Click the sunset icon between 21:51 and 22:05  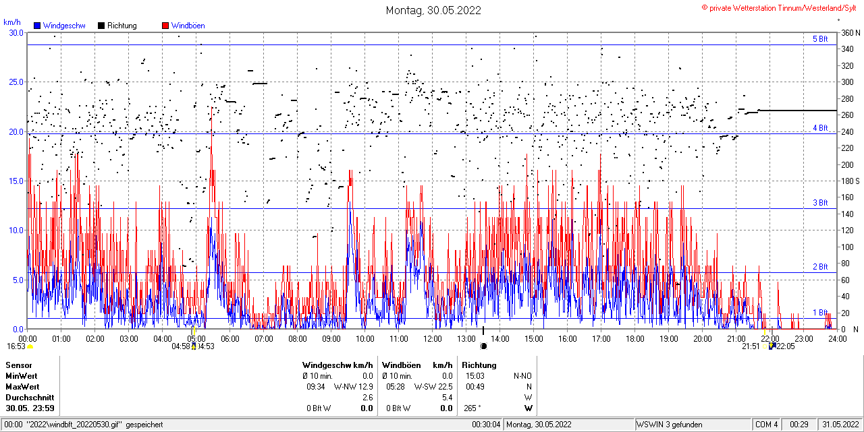click(x=773, y=346)
